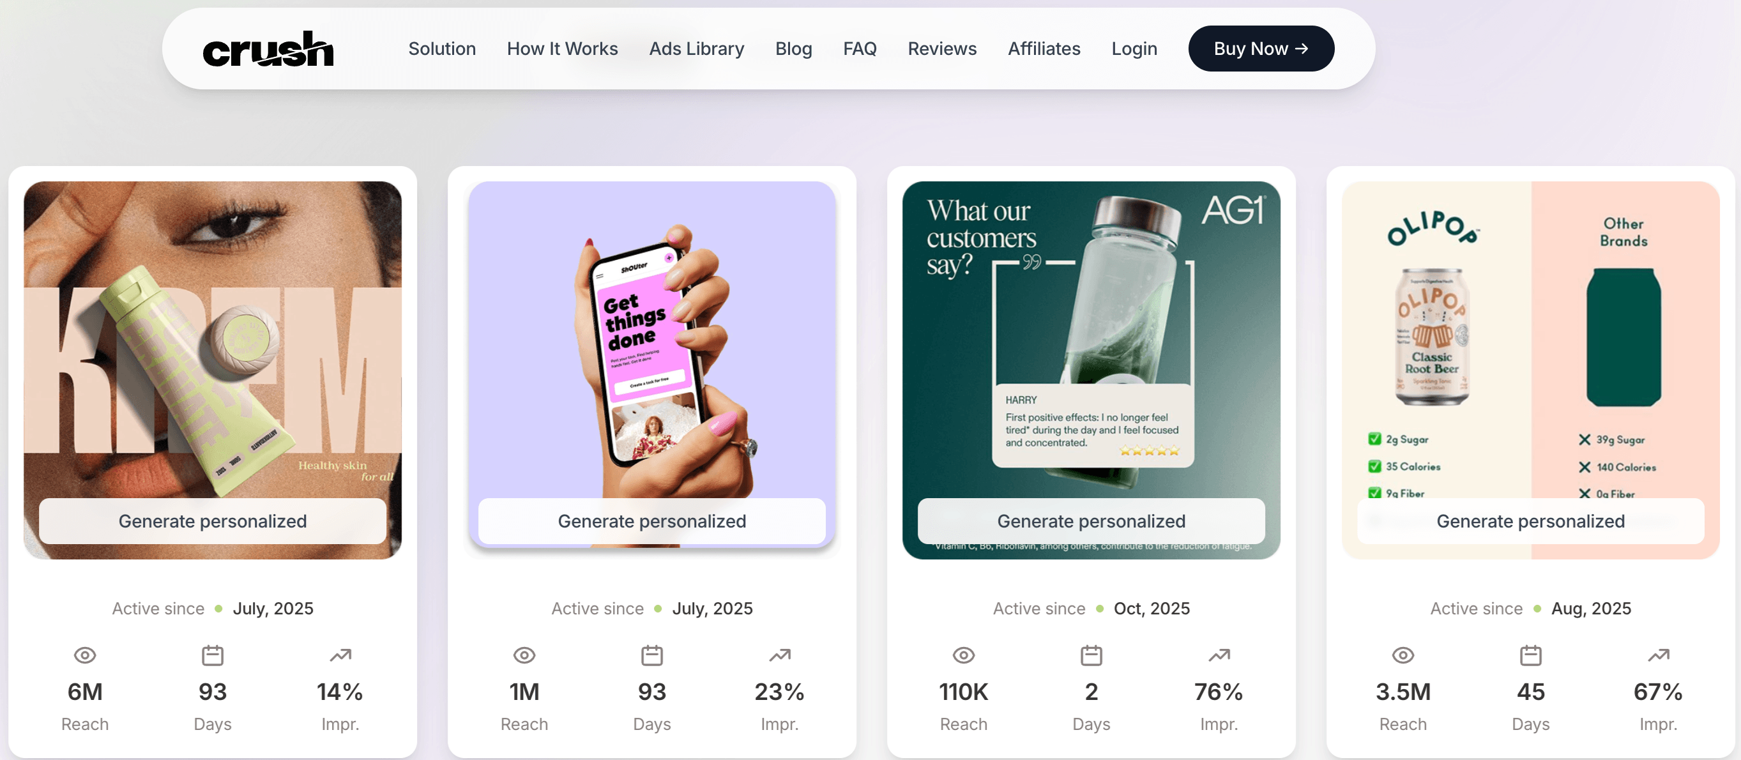Click the calendar icon above 2 Days
1741x760 pixels.
(1091, 655)
